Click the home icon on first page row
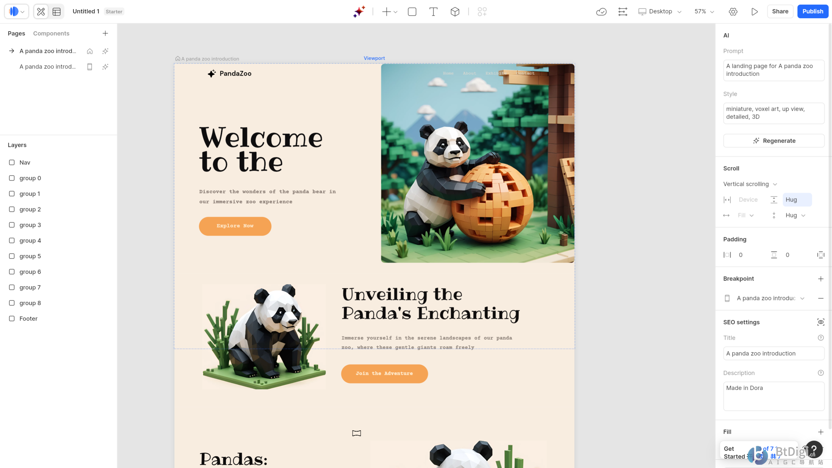Image resolution: width=832 pixels, height=468 pixels. tap(90, 51)
